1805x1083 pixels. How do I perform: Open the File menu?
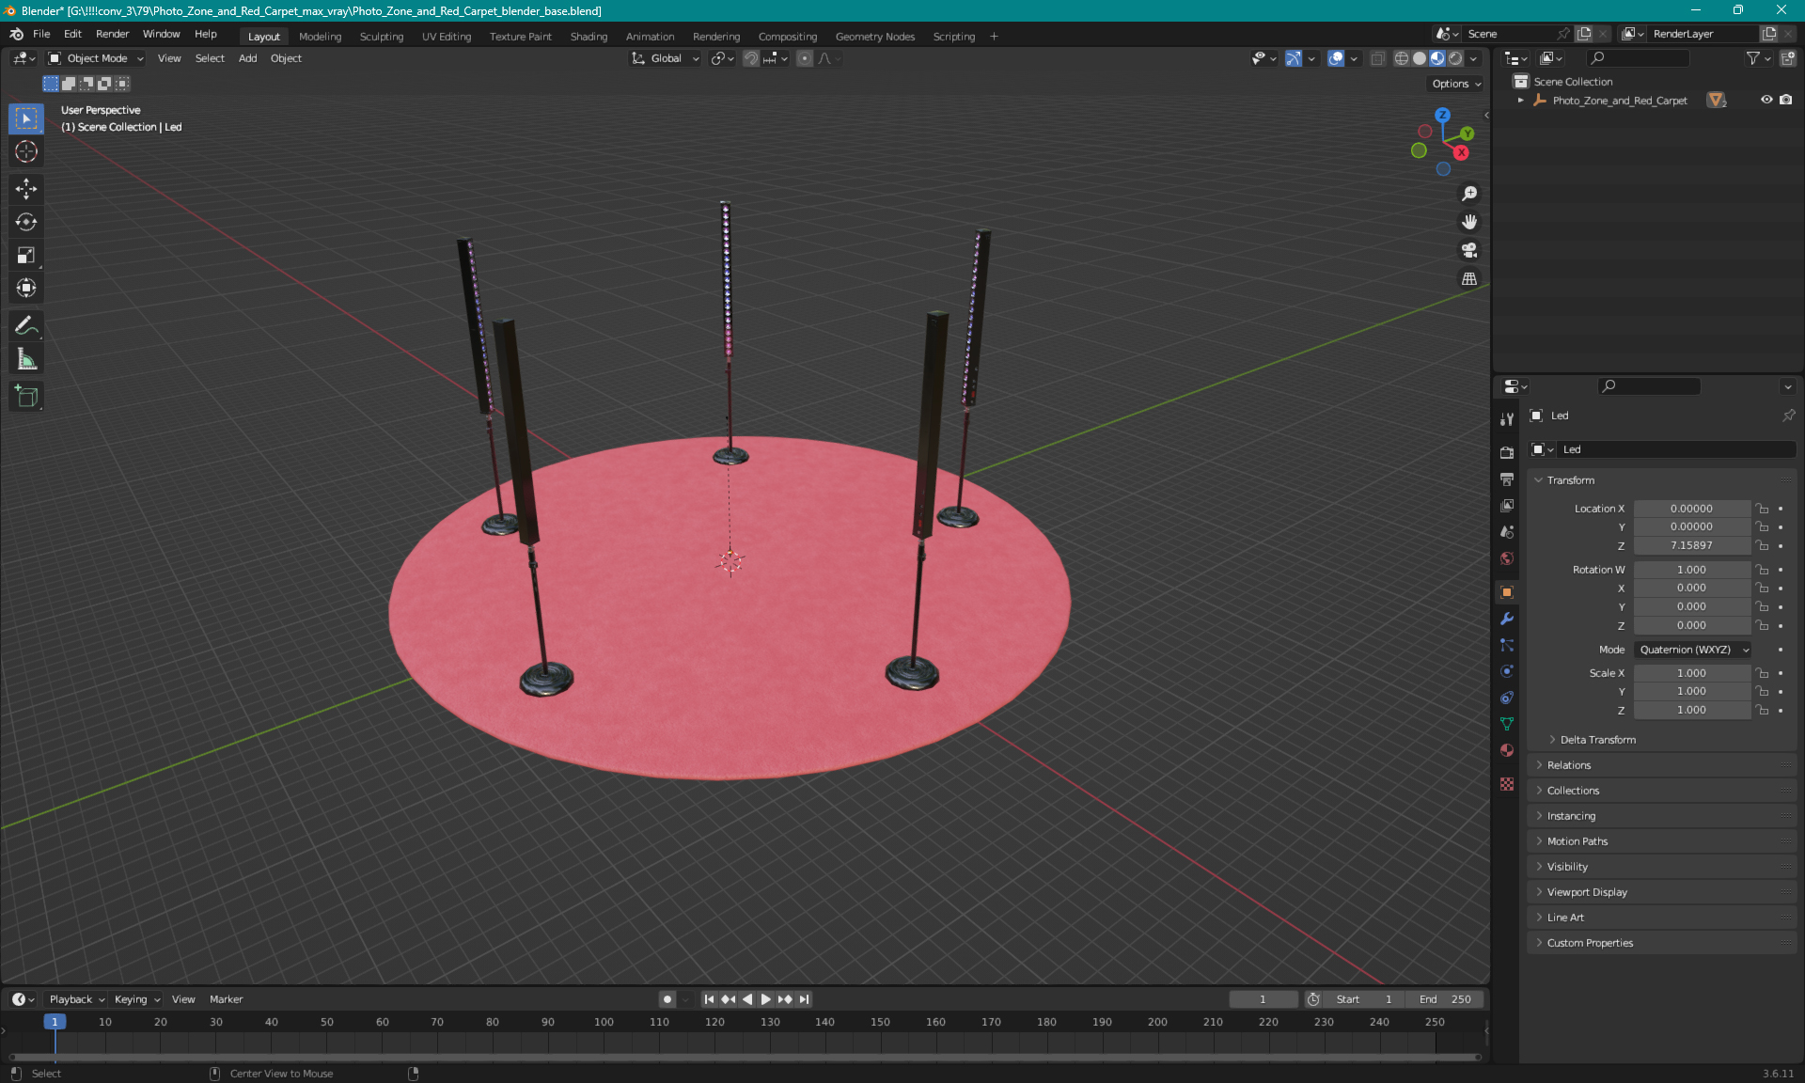click(41, 34)
